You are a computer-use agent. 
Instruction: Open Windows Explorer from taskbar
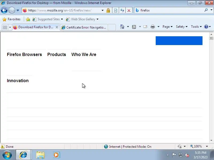tap(40, 155)
